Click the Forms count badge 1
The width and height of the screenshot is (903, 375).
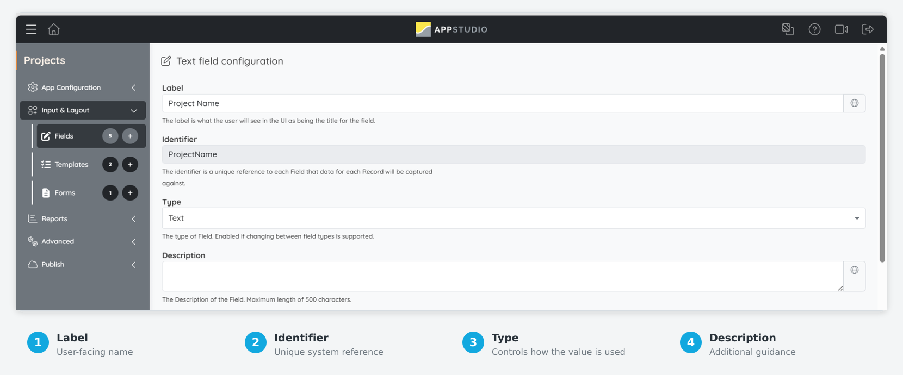click(x=110, y=193)
